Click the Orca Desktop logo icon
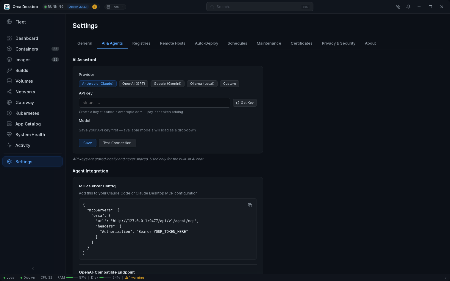450x281 pixels. (7, 7)
